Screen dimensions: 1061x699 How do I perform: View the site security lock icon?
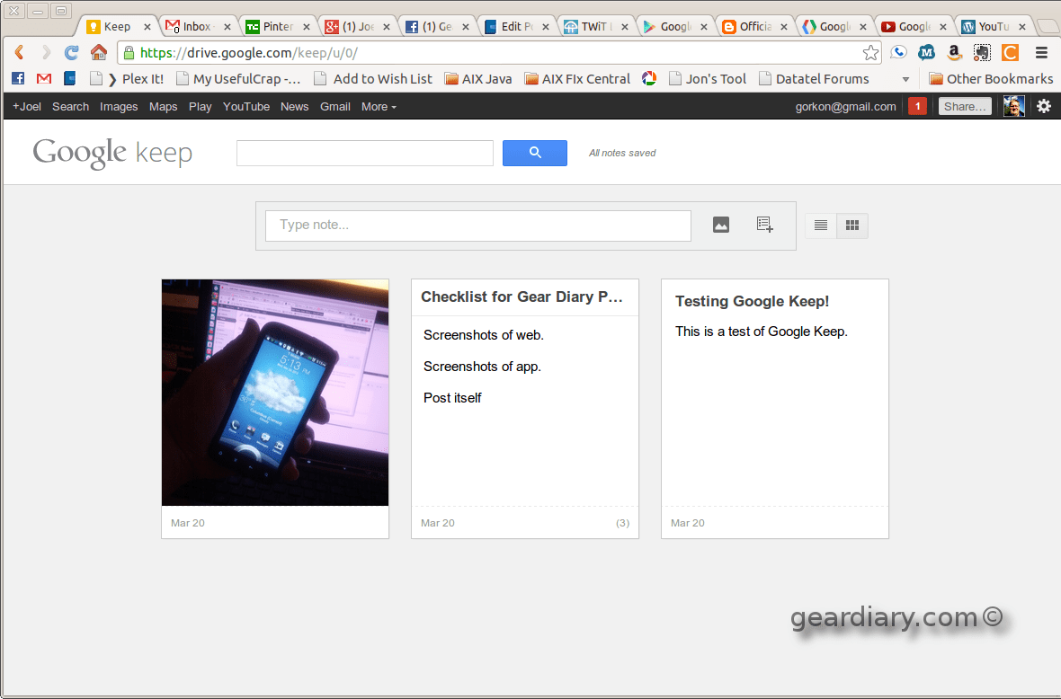[x=129, y=53]
